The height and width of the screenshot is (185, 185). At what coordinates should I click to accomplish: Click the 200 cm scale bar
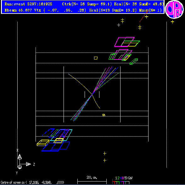[x=92, y=181]
